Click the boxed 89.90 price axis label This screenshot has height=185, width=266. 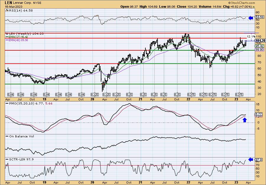(259, 50)
